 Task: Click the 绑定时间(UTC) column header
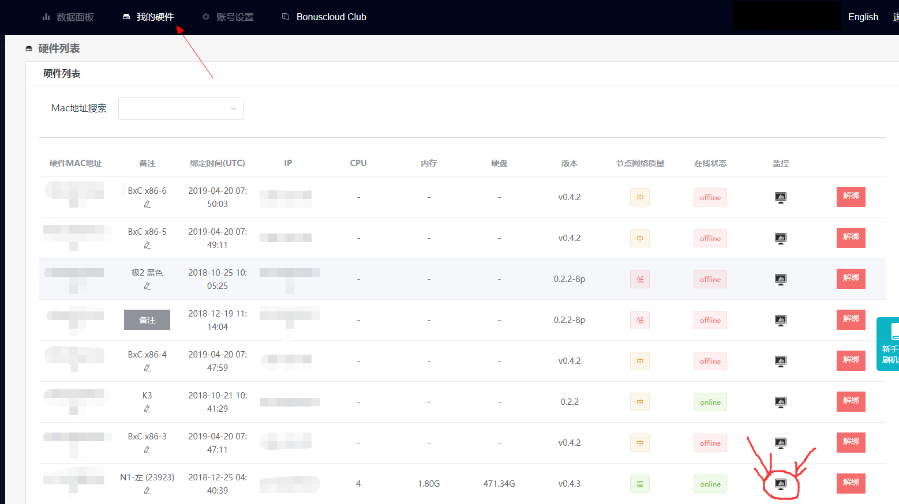218,163
